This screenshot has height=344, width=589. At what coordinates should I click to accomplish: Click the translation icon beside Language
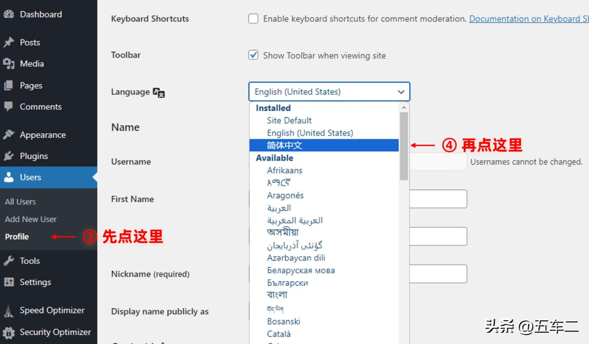pyautogui.click(x=159, y=92)
